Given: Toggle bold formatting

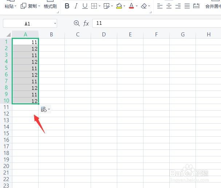Looking at the screenshot, I should click(x=67, y=6).
